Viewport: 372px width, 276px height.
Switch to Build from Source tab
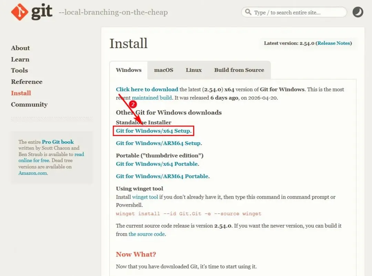coord(239,70)
